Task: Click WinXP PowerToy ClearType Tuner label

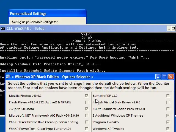Action: [x=40, y=129]
